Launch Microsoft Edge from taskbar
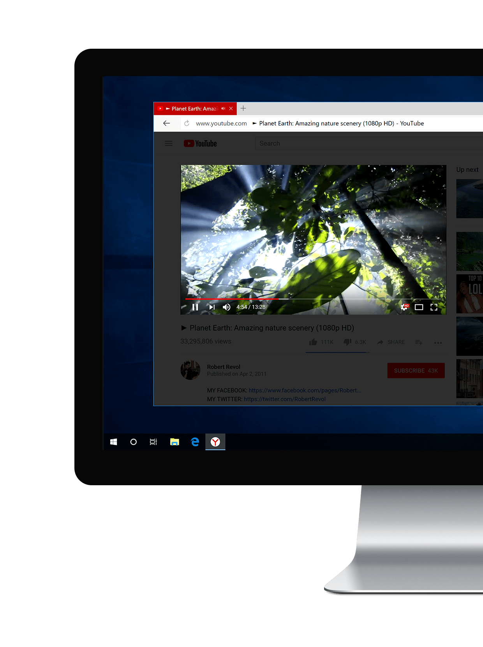Image resolution: width=483 pixels, height=647 pixels. [x=195, y=442]
